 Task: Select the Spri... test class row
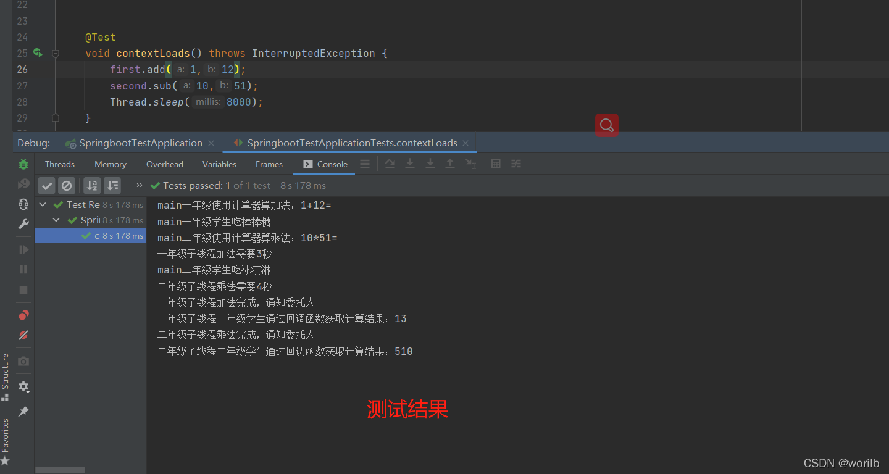(x=91, y=220)
